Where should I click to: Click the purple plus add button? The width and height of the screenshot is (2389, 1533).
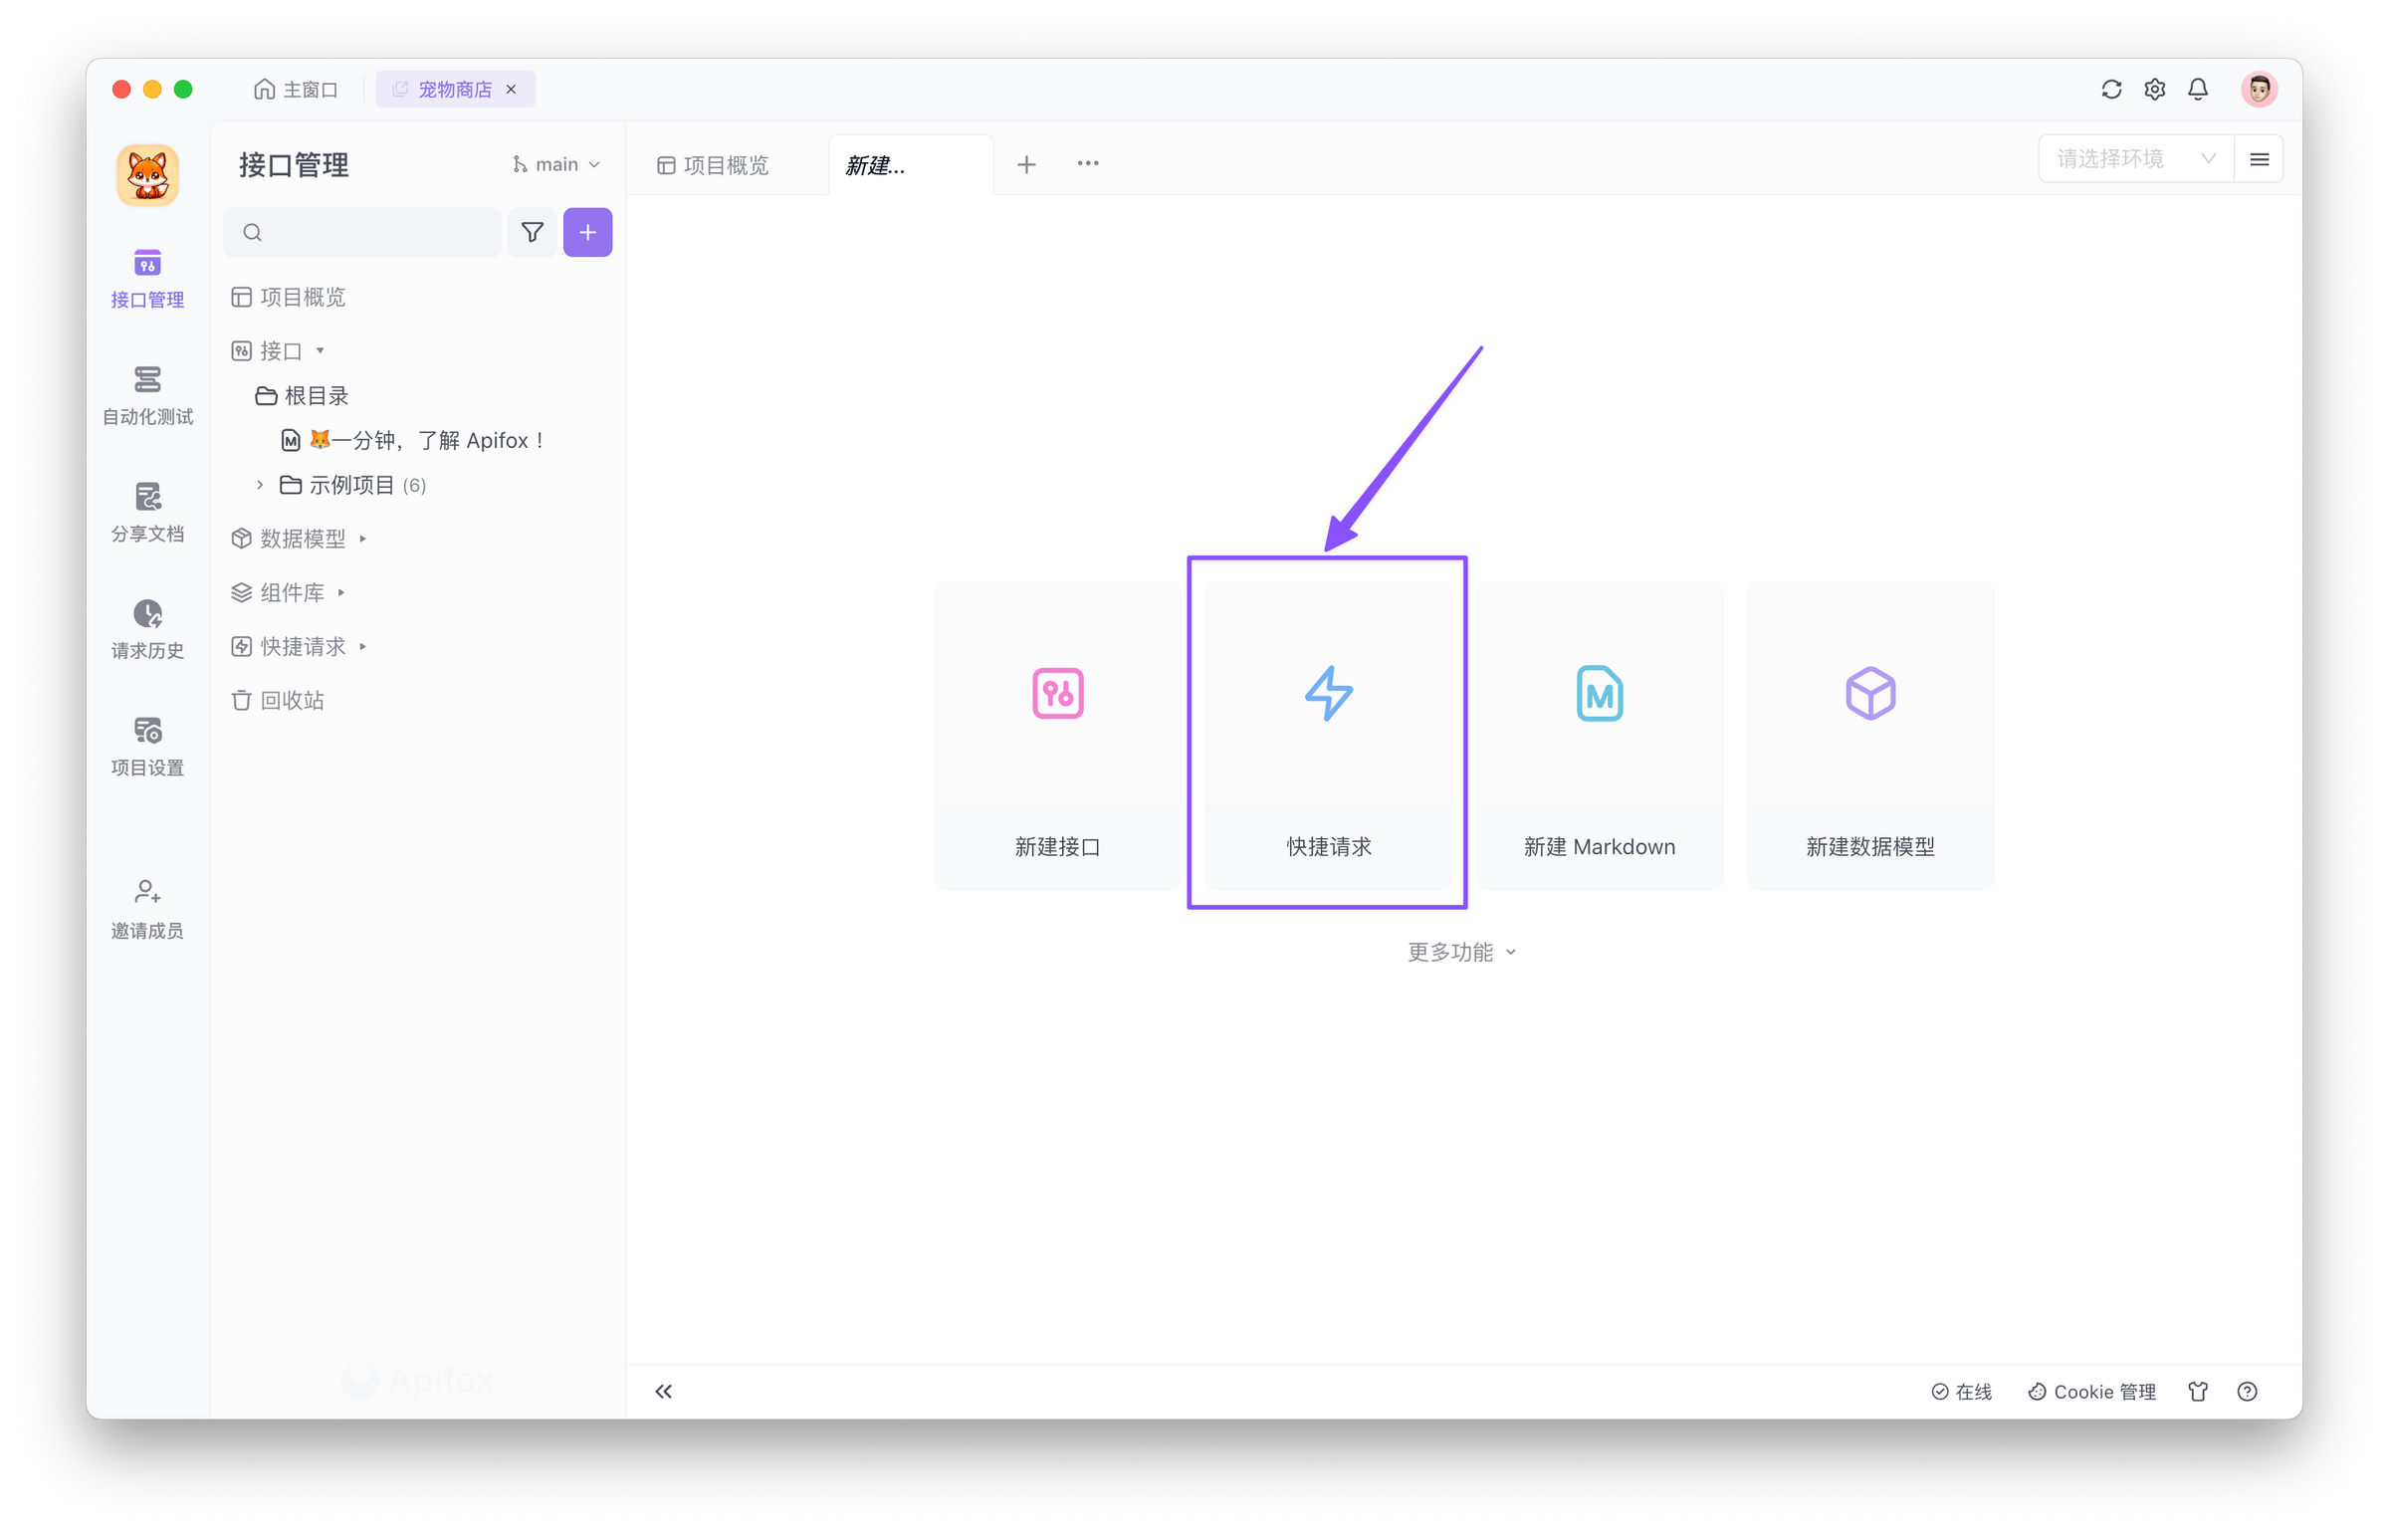tap(587, 232)
